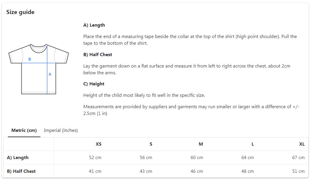The image size is (311, 181).
Task: Click the A) Length instruction heading
Action: pos(94,25)
